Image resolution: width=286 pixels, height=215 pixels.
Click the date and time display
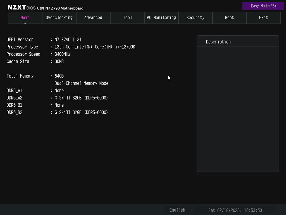[235, 210]
